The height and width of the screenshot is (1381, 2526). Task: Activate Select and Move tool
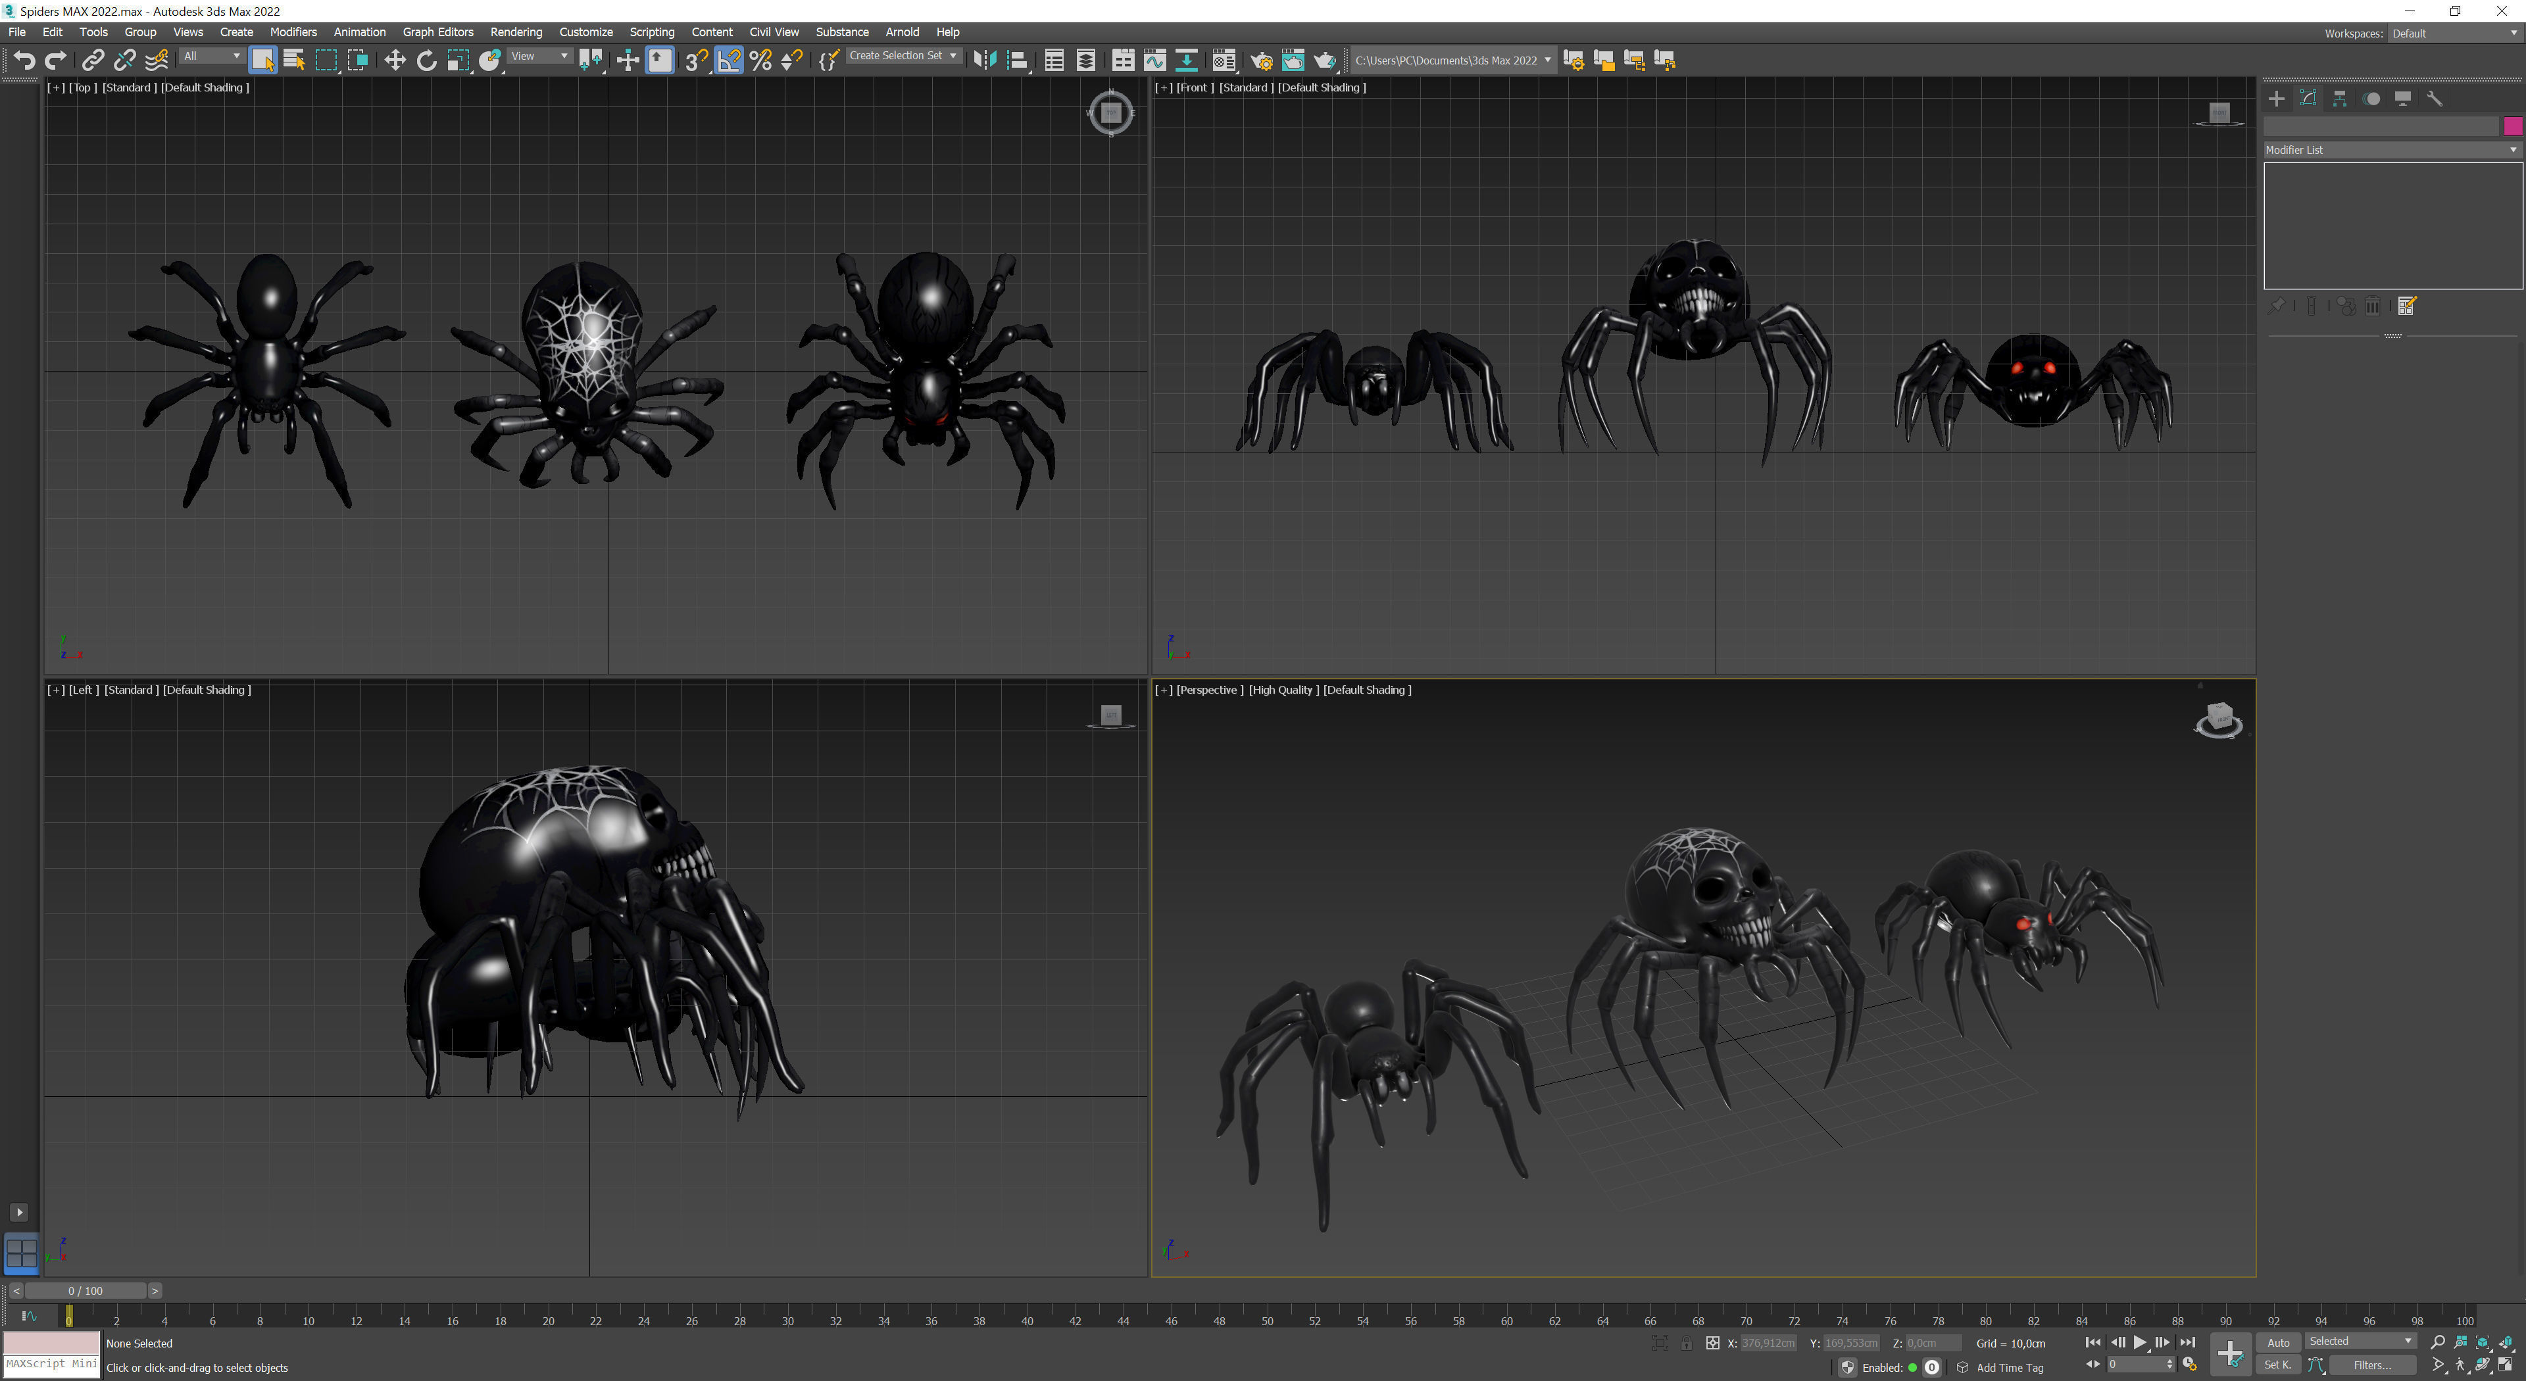(395, 61)
